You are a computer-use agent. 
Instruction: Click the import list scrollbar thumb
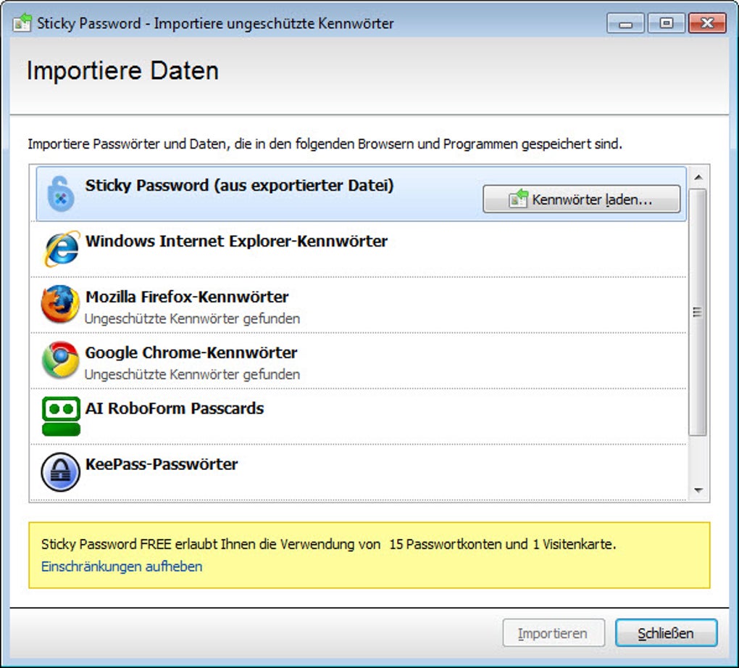[698, 313]
